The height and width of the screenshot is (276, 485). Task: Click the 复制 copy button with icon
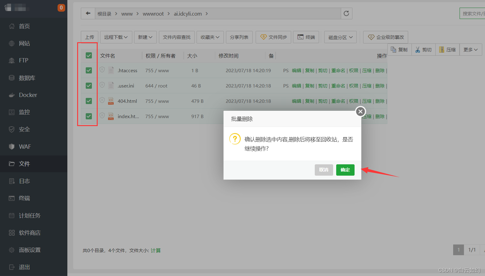(x=400, y=50)
